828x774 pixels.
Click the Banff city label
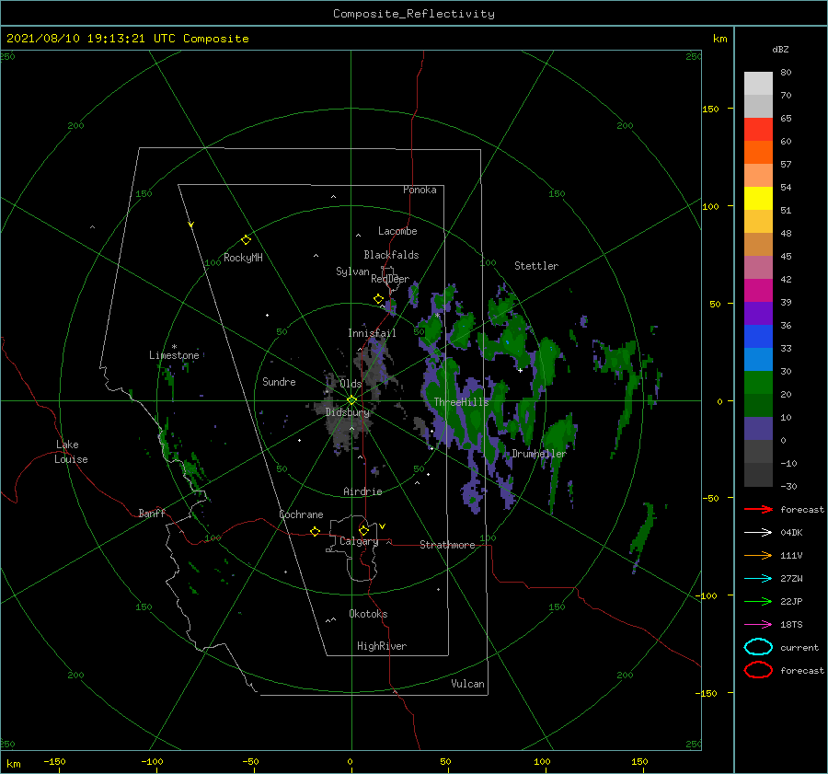click(152, 513)
